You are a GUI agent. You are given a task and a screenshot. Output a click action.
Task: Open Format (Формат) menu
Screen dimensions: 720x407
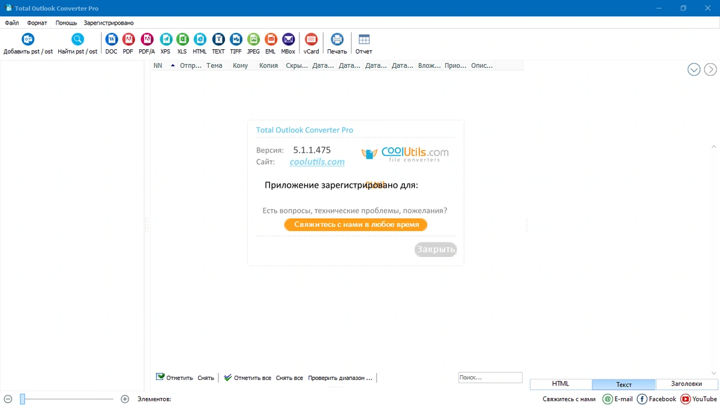click(x=37, y=23)
